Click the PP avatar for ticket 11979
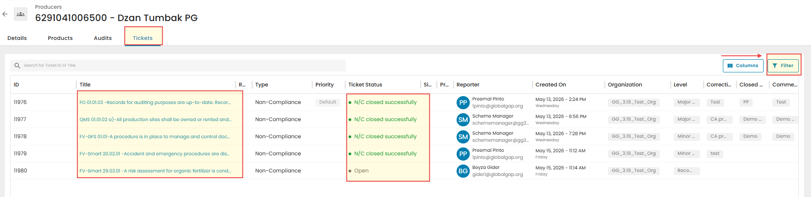The height and width of the screenshot is (197, 811). click(x=463, y=154)
